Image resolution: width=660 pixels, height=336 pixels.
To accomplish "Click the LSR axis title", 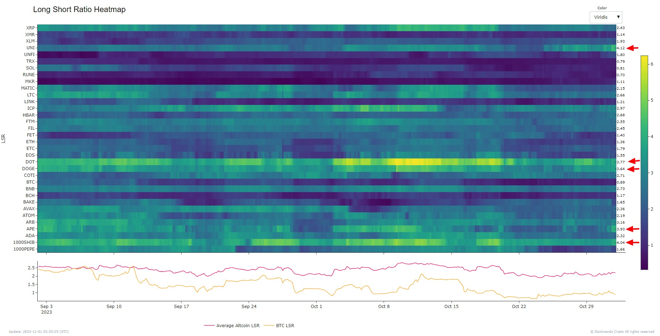I will tap(4, 138).
